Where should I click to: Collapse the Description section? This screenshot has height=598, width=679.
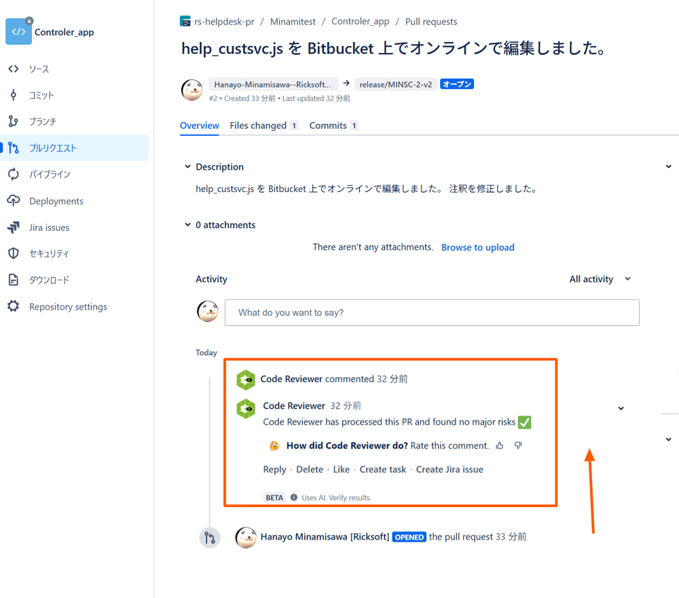pyautogui.click(x=187, y=166)
